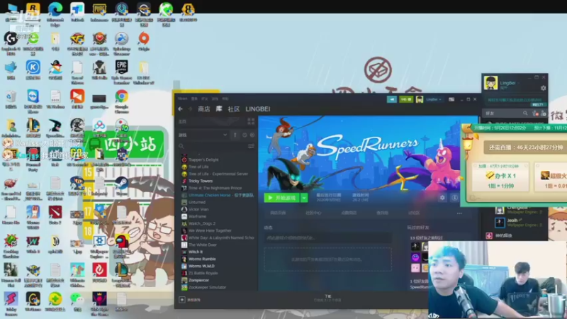The image size is (567, 319).
Task: Select Ultimate Chicken Horse in game list
Action: pyautogui.click(x=218, y=195)
